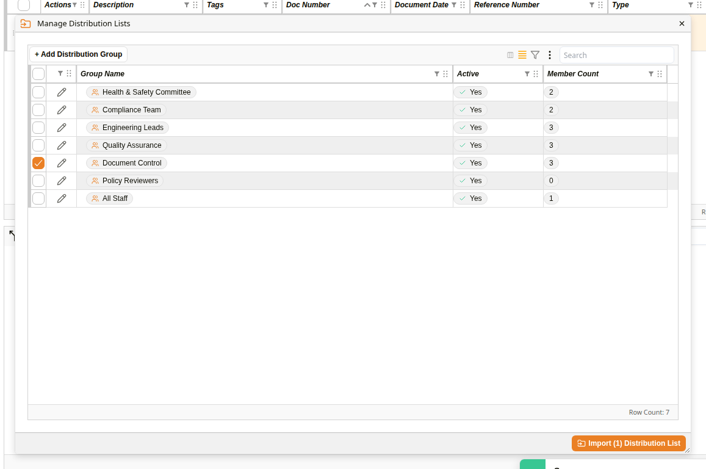Filter the background Description column
Screen dimensions: 706x469
187,5
